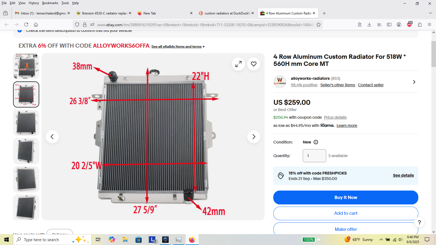Toggle the Firefox sidebar view
The image size is (436, 245).
(389, 24)
